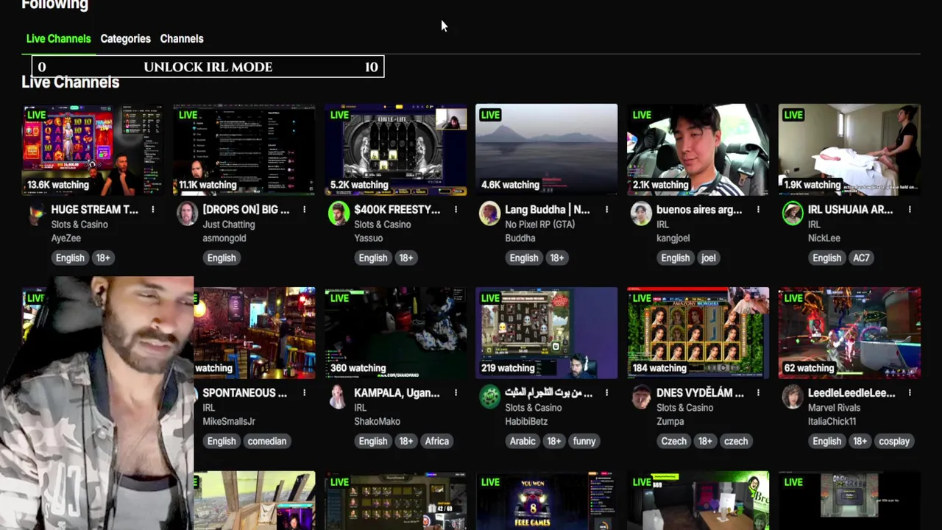This screenshot has width=942, height=530.
Task: Open the $400K FREESTY... stream title
Action: coord(397,210)
